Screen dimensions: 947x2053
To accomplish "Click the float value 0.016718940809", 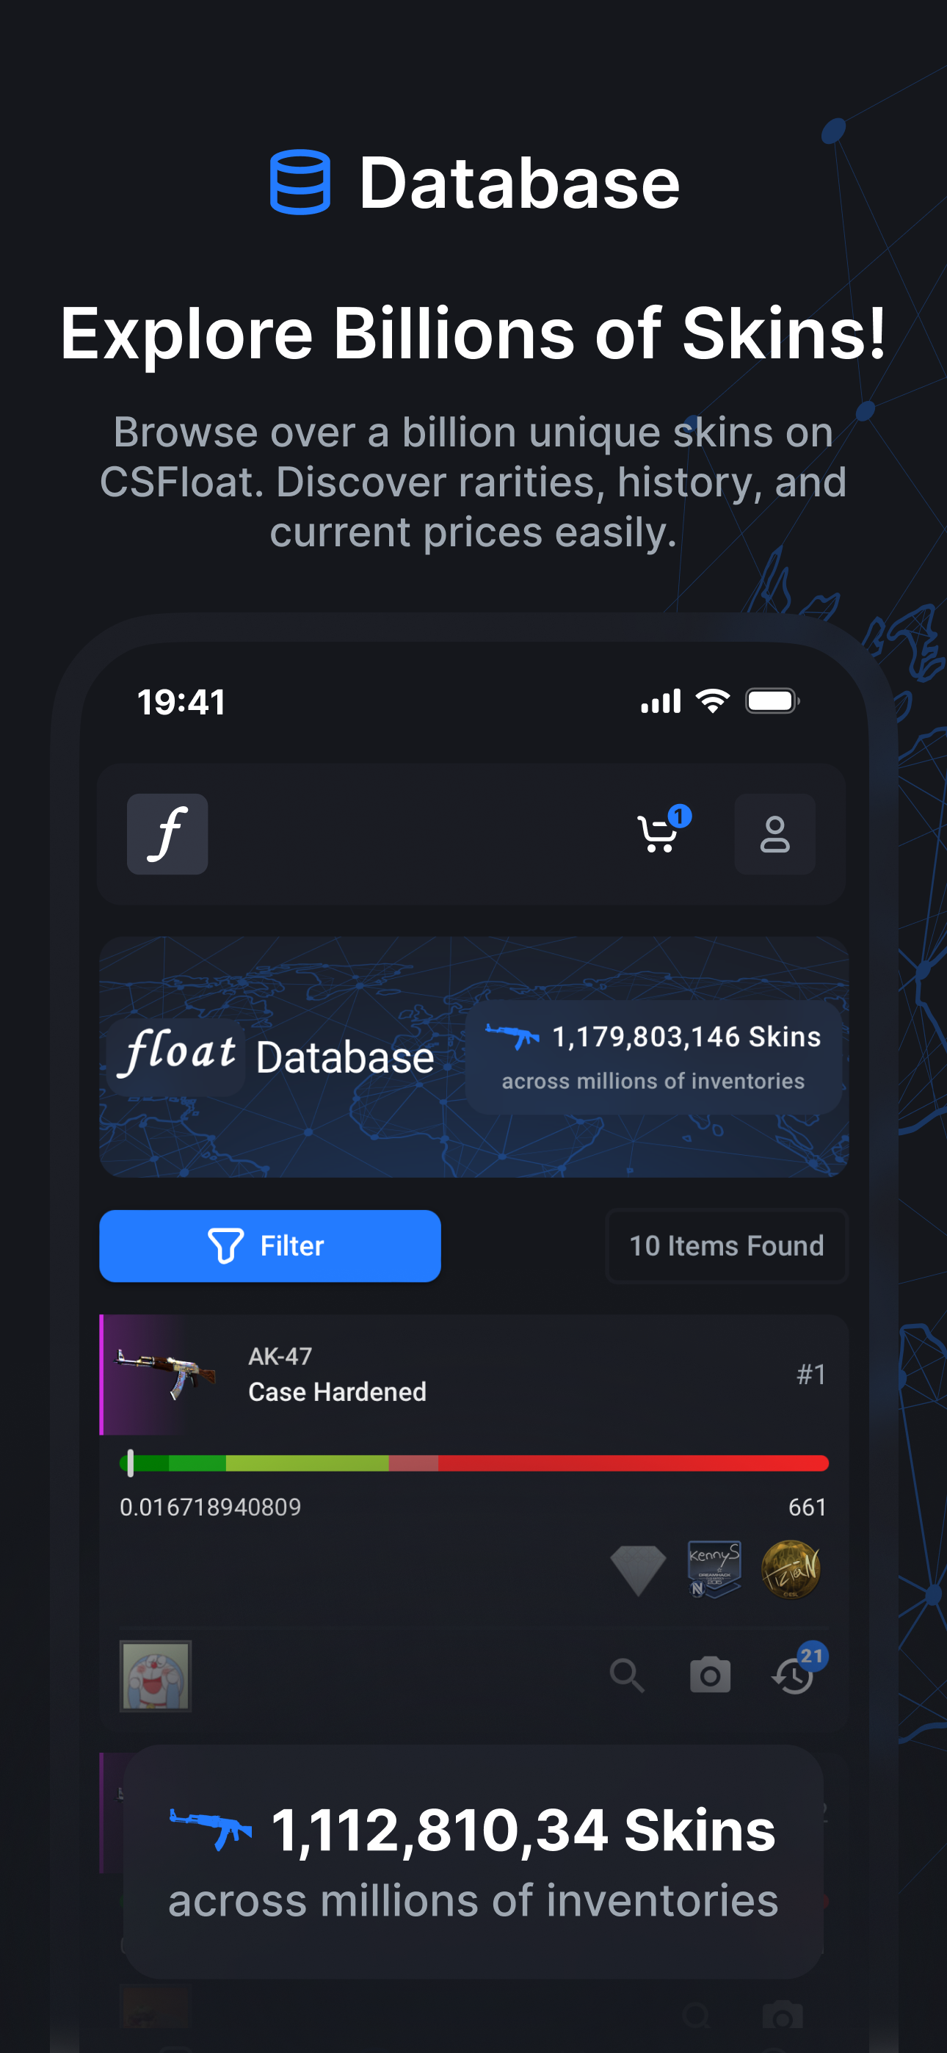I will click(x=211, y=1507).
